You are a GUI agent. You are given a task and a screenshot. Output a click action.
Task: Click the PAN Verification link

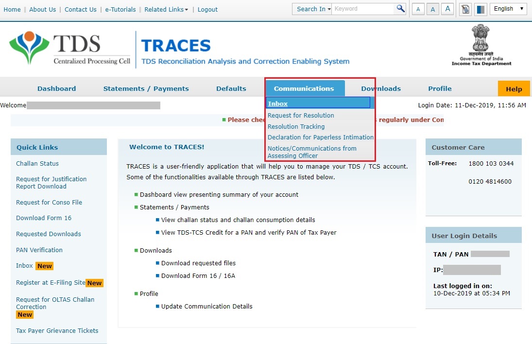(x=39, y=250)
